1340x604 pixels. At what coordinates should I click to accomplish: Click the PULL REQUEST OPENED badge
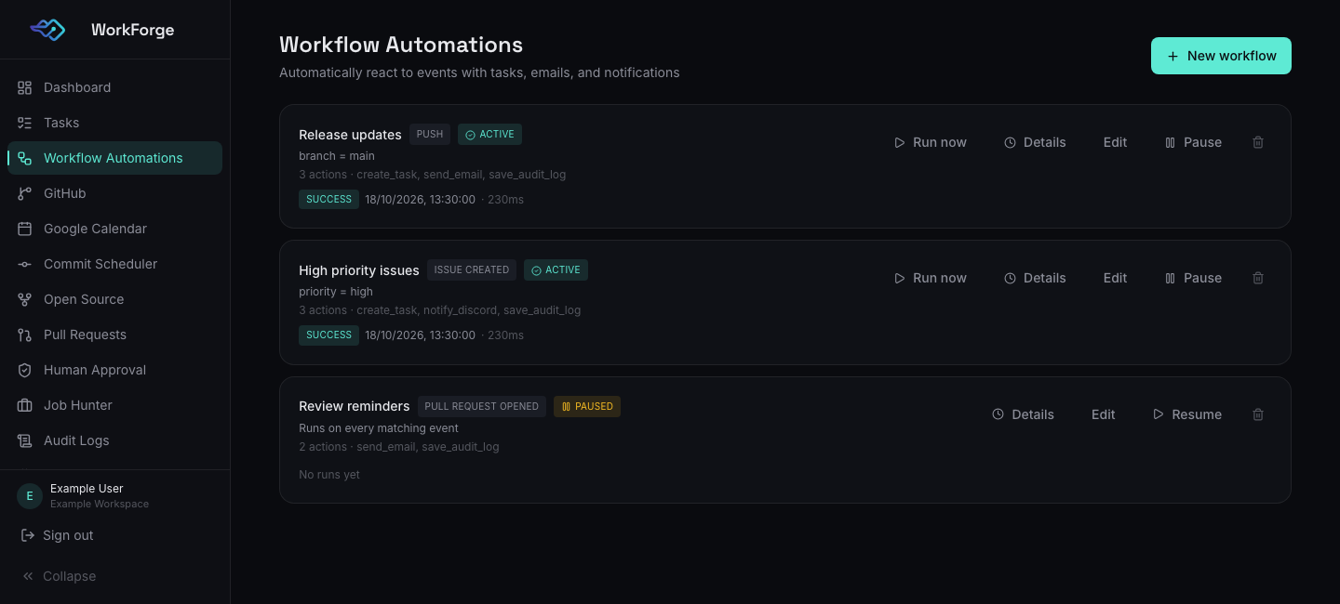pyautogui.click(x=481, y=406)
